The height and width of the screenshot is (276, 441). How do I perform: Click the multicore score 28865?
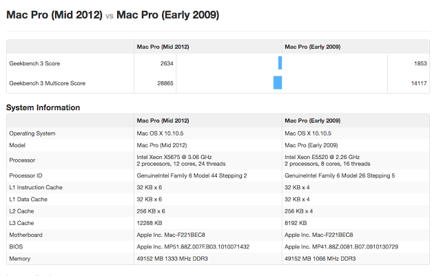[165, 83]
